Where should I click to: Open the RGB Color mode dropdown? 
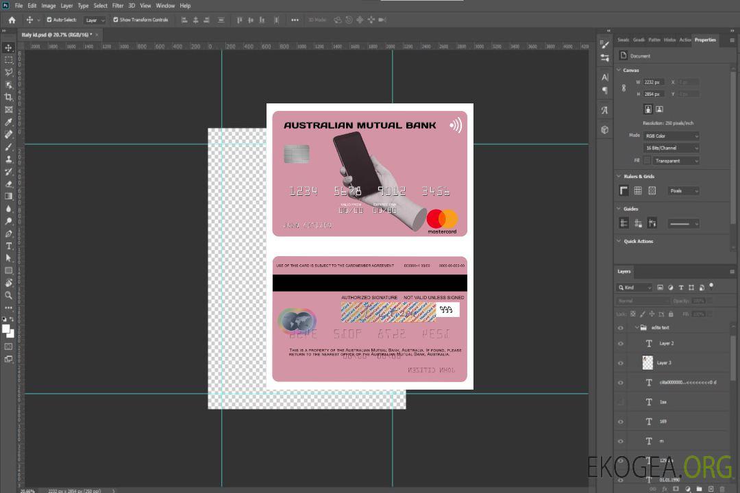(671, 136)
